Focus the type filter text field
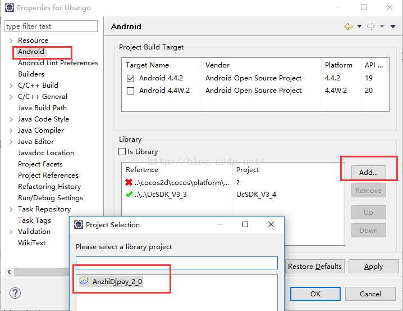This screenshot has width=403, height=311. click(x=51, y=26)
